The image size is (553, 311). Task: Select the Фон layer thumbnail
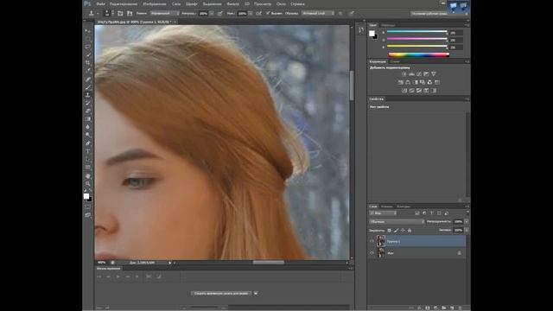click(x=381, y=253)
